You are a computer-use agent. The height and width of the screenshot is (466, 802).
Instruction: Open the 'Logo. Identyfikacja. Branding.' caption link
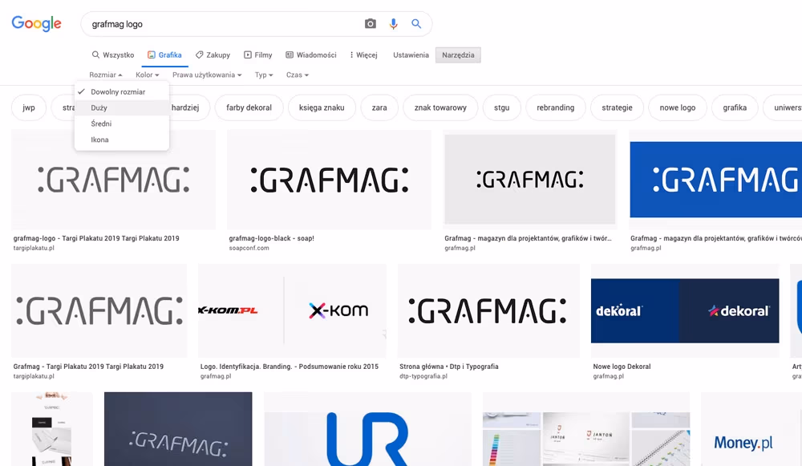coord(290,367)
